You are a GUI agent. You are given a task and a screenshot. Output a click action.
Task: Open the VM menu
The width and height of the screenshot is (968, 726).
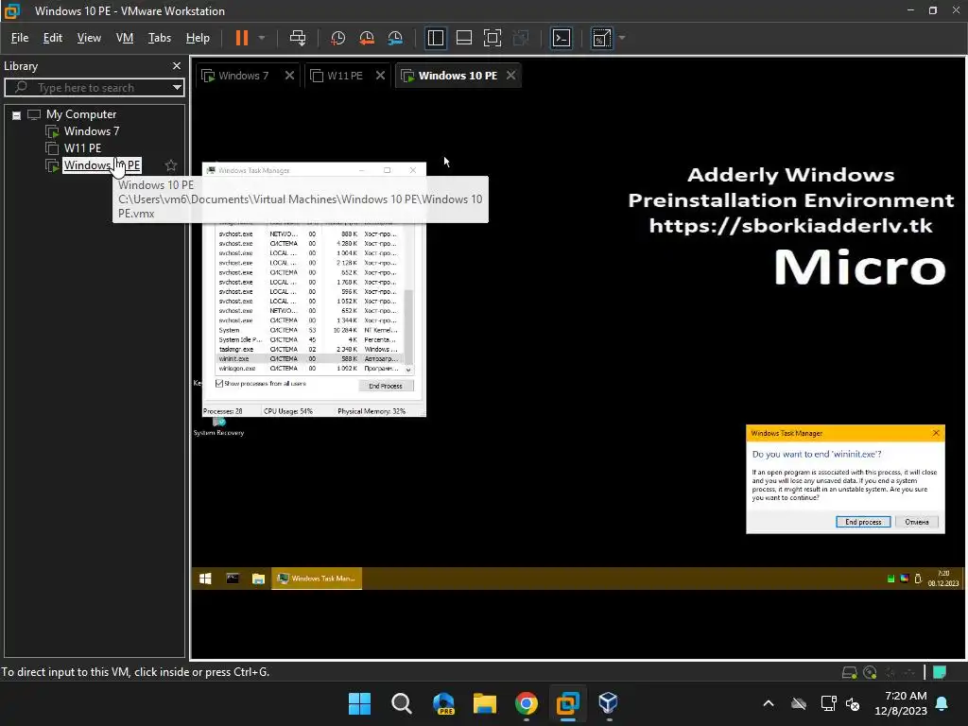pyautogui.click(x=125, y=38)
